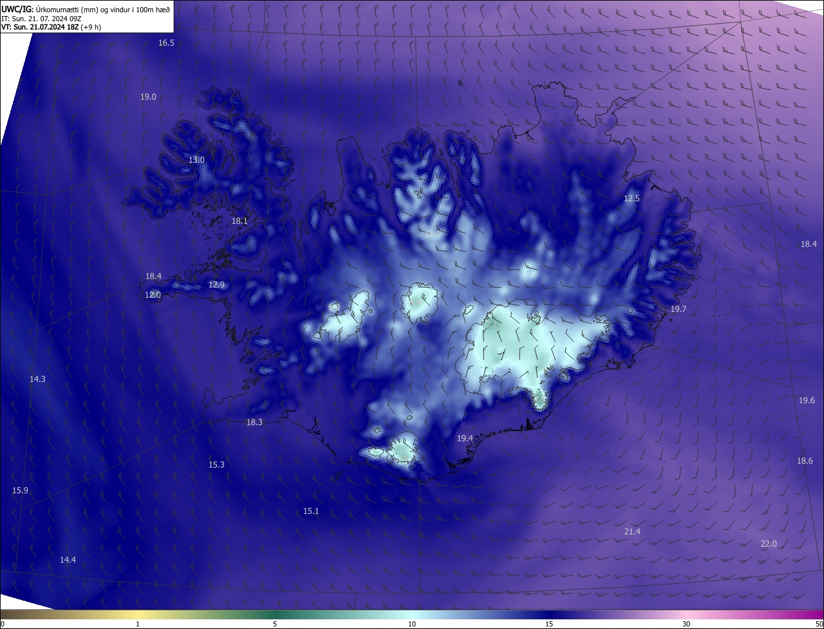
Task: Click the 15.3 value label
Action: click(216, 465)
